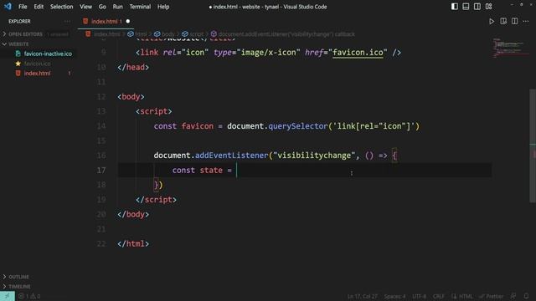Image resolution: width=536 pixels, height=301 pixels.
Task: Toggle bottom panel layout icon
Action: click(466, 7)
